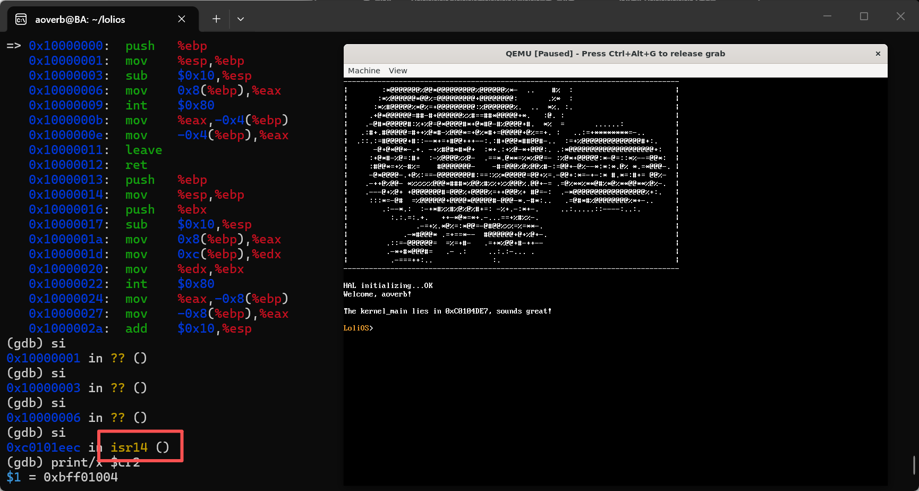Click the kernel_main address line in QEMU

(447, 311)
